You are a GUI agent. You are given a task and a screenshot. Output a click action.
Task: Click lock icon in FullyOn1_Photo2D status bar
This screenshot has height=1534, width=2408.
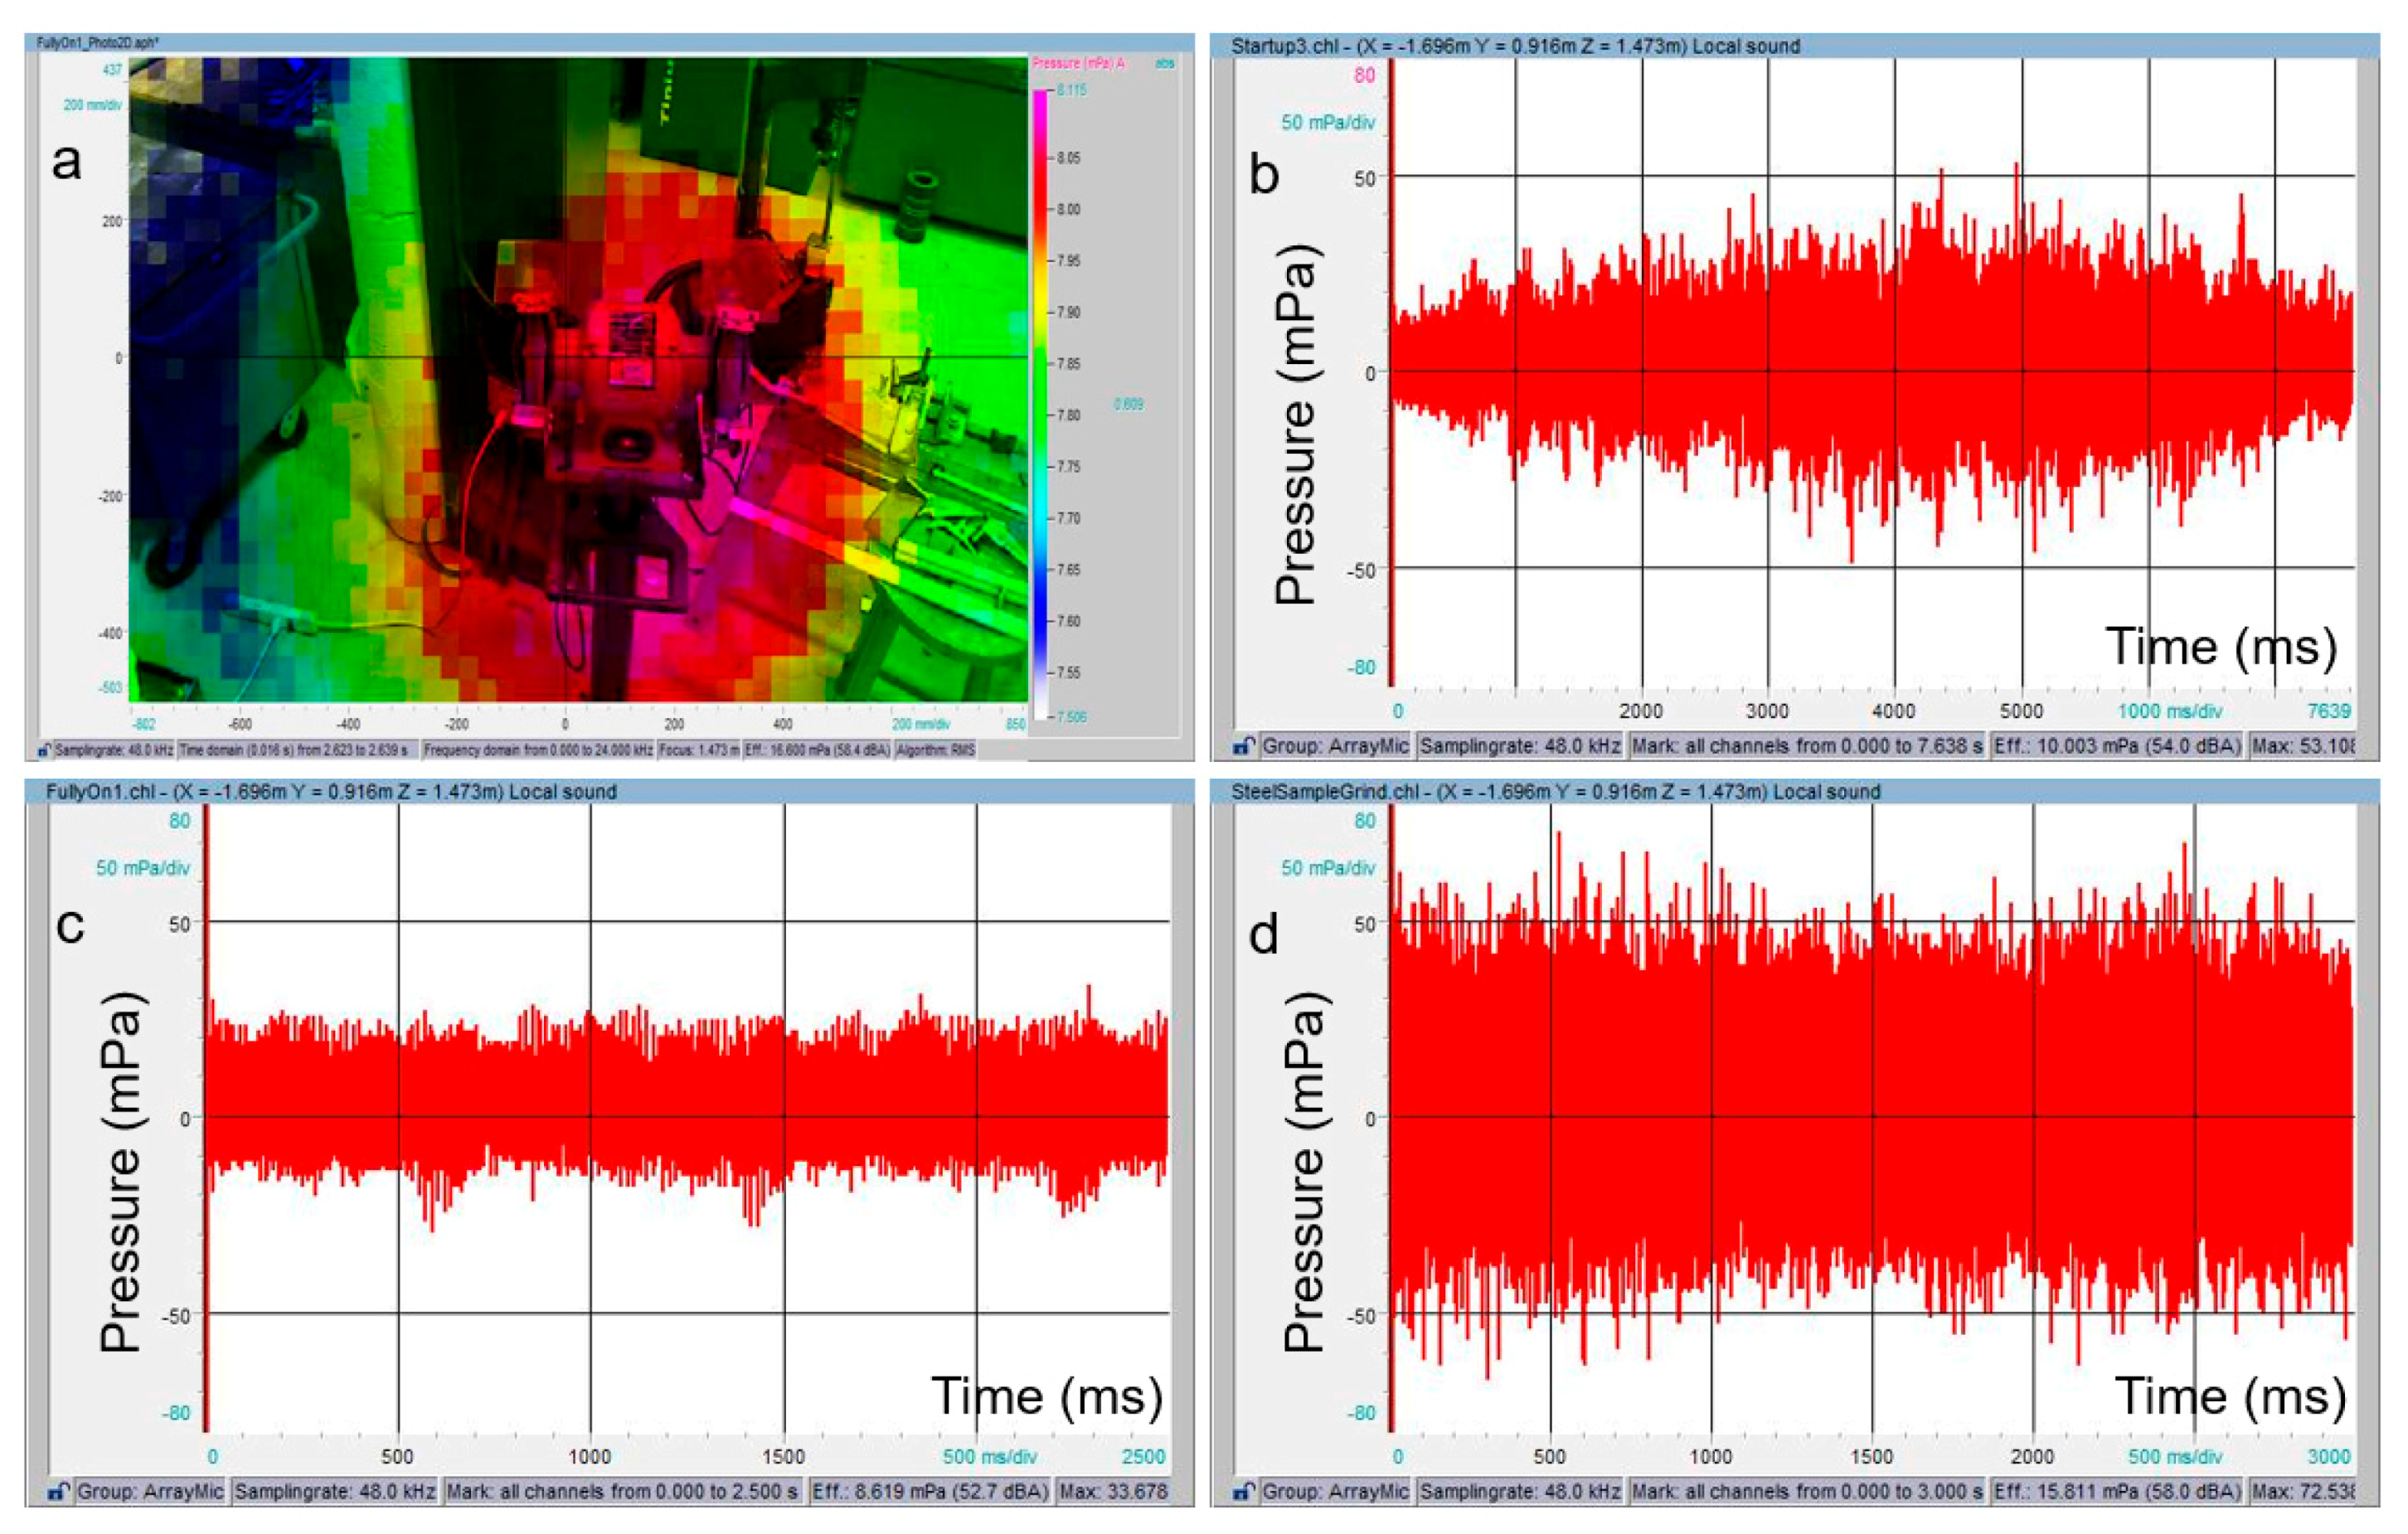coord(44,749)
